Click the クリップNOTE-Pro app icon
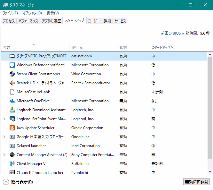Viewport: 213px width, 190px height. tap(12, 56)
